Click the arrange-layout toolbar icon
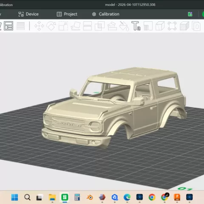The width and height of the screenshot is (204, 204). point(8,26)
